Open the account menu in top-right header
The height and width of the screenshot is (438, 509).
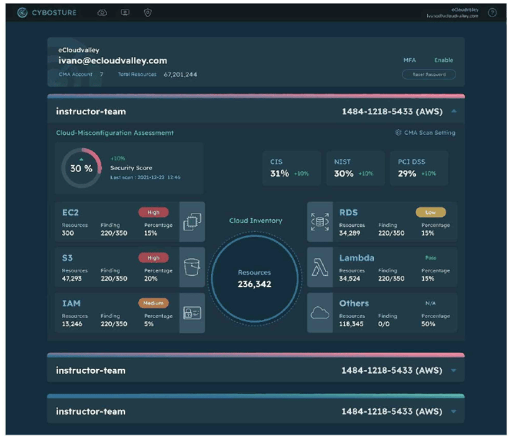tap(453, 13)
